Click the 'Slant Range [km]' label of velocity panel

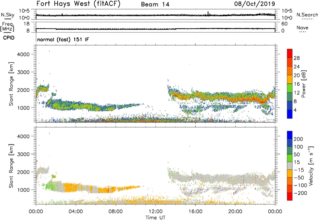pos(11,166)
